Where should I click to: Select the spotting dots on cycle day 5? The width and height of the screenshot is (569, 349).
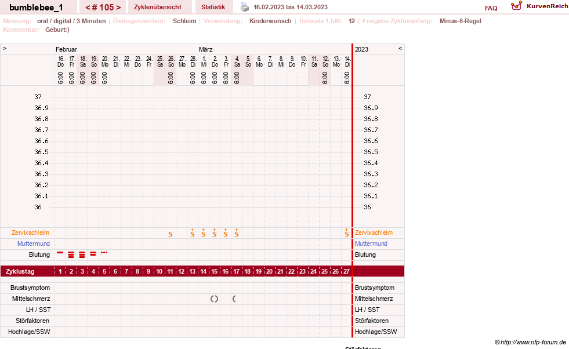coord(104,253)
